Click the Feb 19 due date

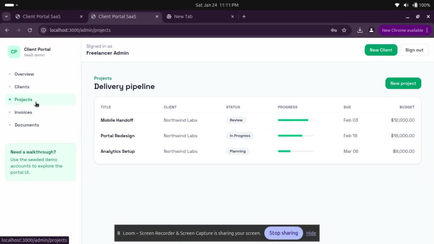tap(350, 136)
